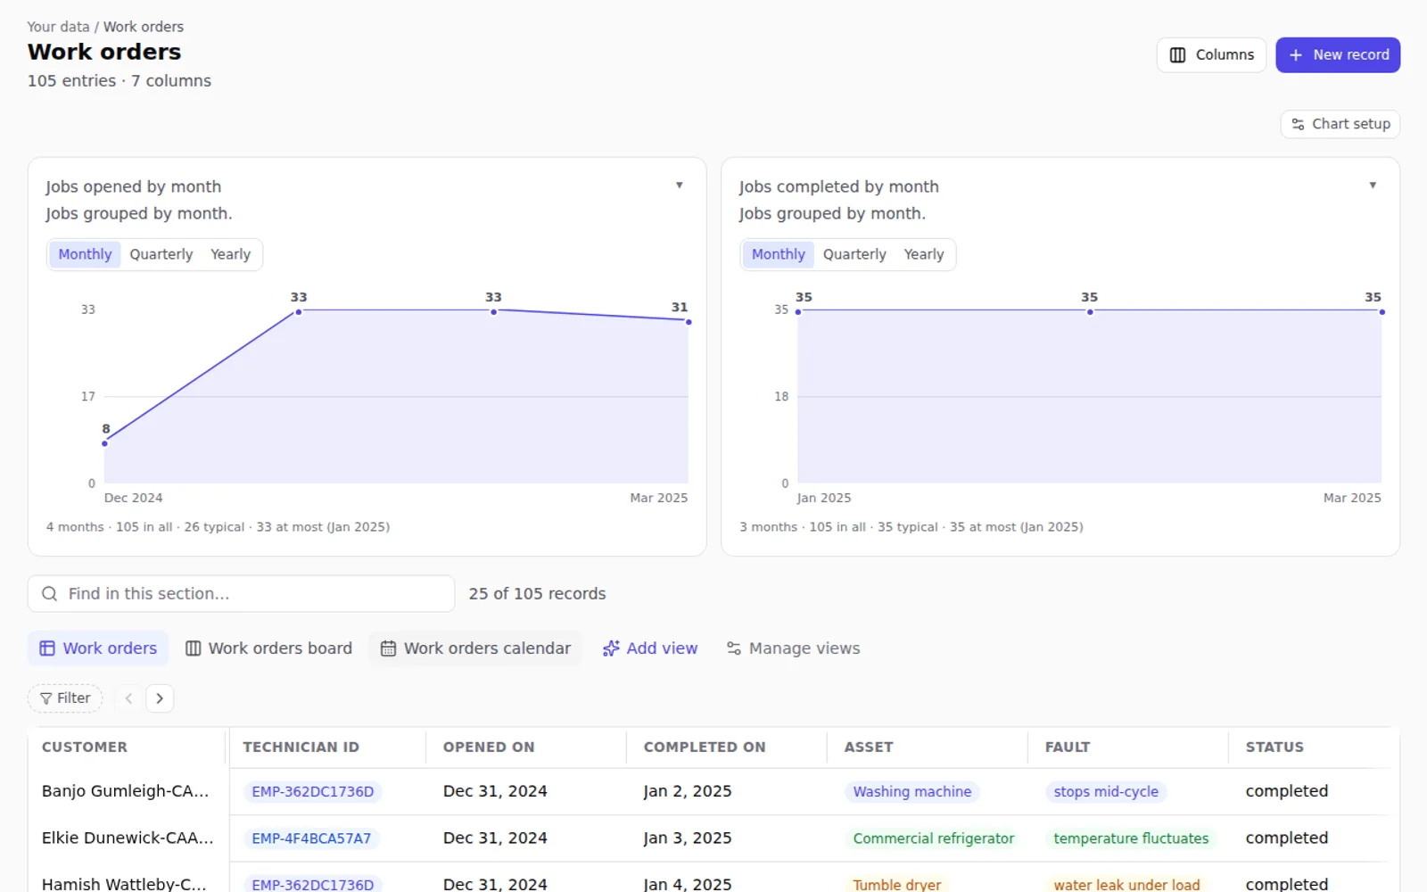This screenshot has width=1427, height=892.
Task: Select Quarterly in Jobs completed chart
Action: pyautogui.click(x=854, y=254)
